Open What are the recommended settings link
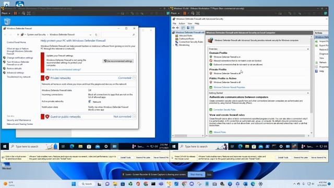The width and height of the screenshot is (334, 188). click(64, 69)
